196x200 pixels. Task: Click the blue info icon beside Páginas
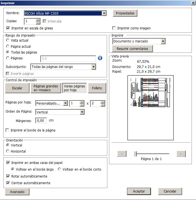pyautogui.click(x=100, y=58)
